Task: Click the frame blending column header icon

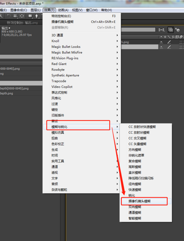Action: pyautogui.click(x=177, y=37)
